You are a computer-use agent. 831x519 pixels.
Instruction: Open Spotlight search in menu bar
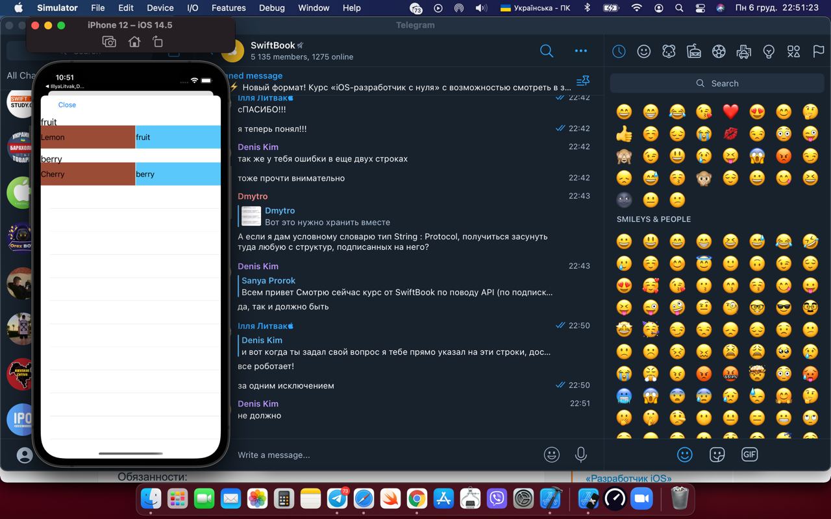point(679,8)
